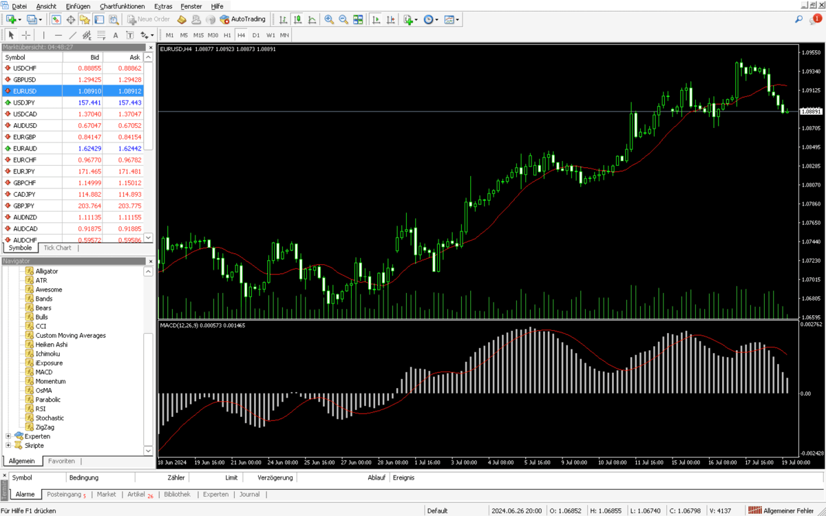The image size is (826, 516).
Task: Switch chart to bar chart icon
Action: [284, 20]
